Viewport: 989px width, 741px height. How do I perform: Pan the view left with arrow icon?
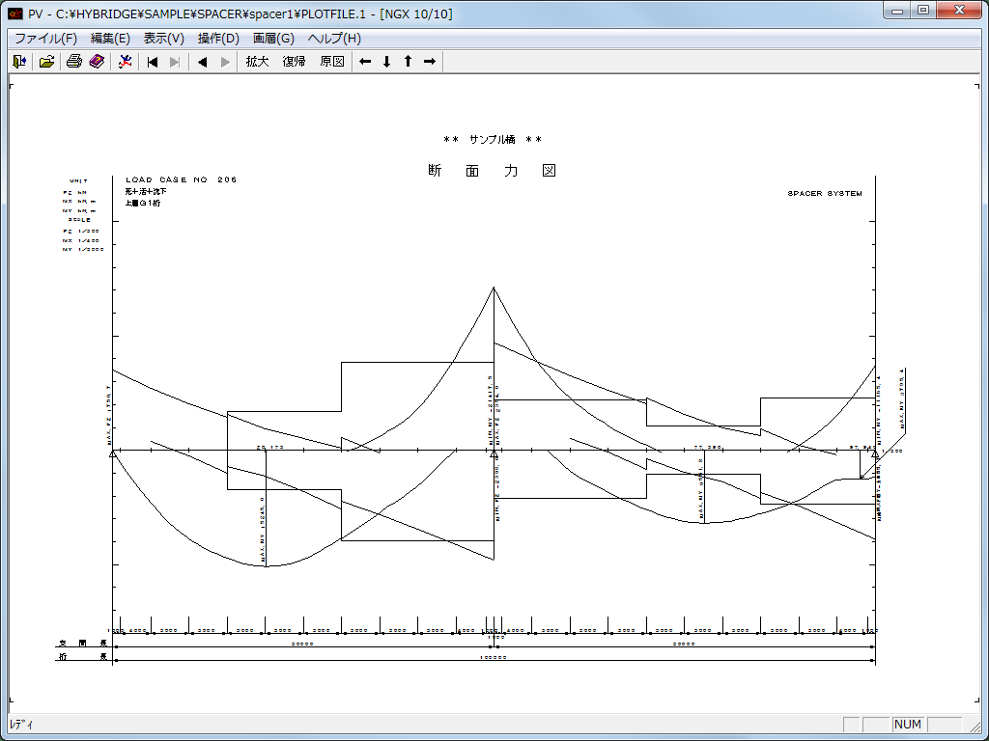pyautogui.click(x=365, y=62)
